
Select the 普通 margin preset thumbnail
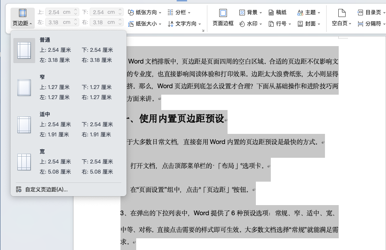coord(24,51)
